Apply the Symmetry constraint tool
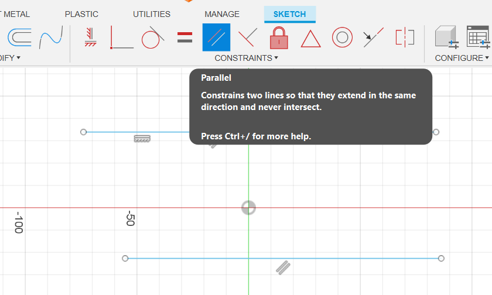Image resolution: width=492 pixels, height=295 pixels. point(405,37)
